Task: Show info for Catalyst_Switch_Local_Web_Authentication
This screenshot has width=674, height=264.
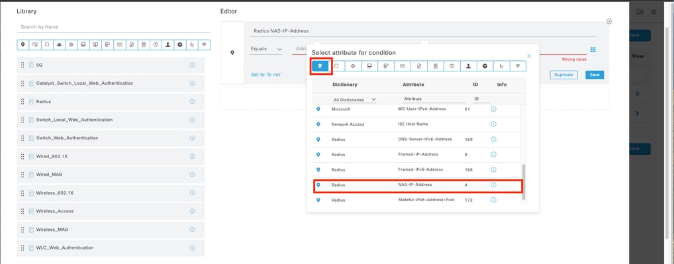Action: [x=192, y=83]
